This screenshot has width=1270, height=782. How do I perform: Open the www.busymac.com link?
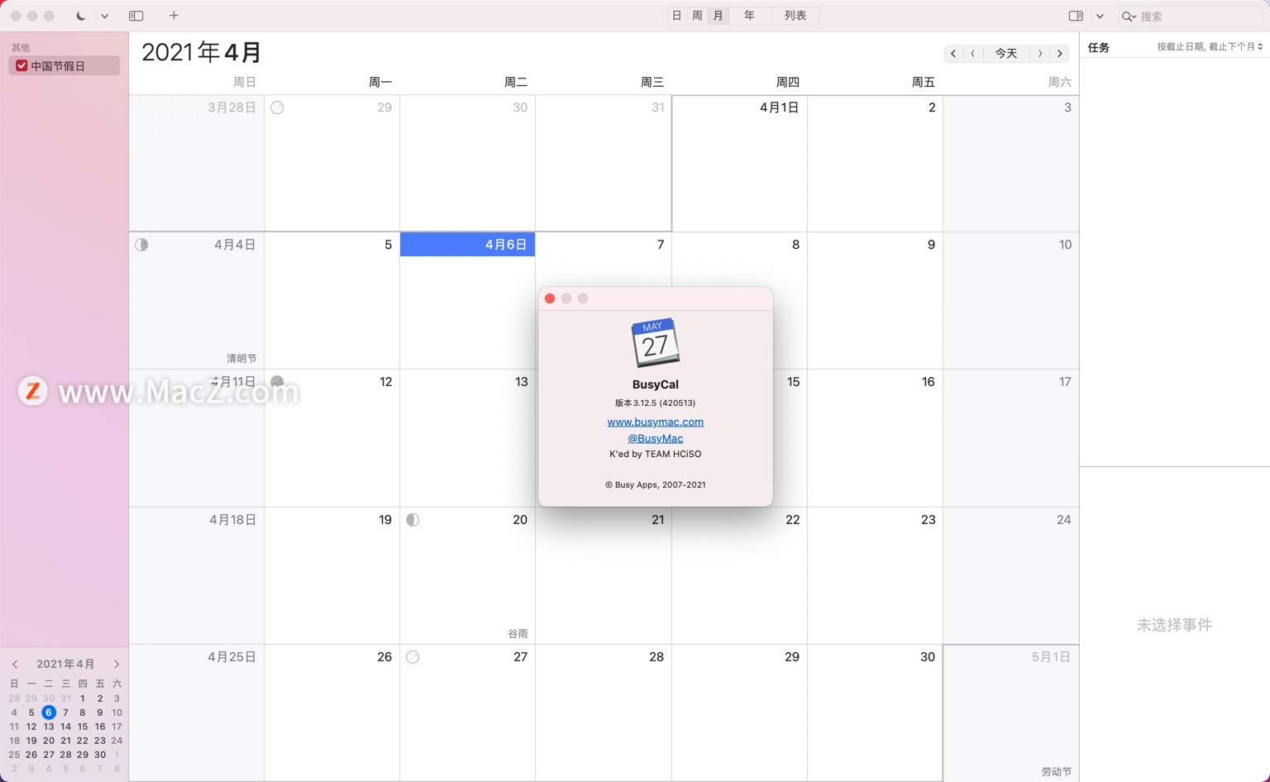pos(655,422)
